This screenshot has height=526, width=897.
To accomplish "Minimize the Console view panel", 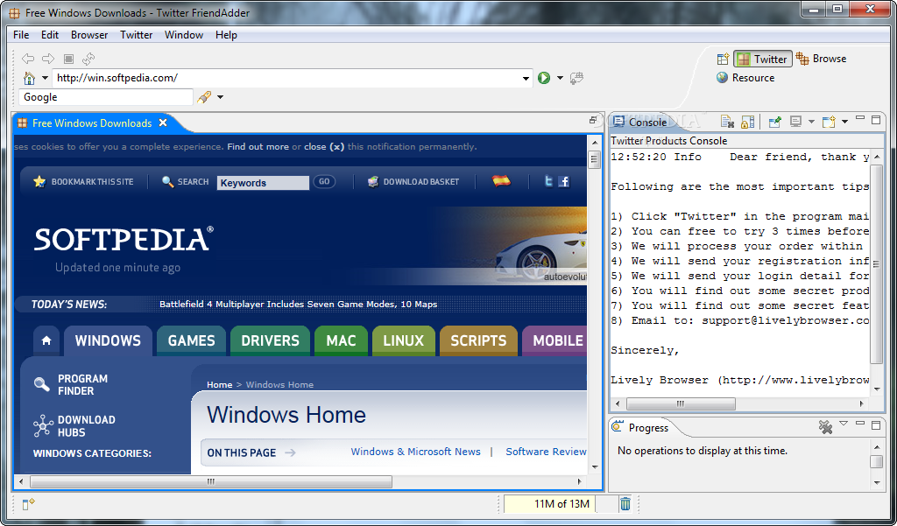I will point(860,118).
